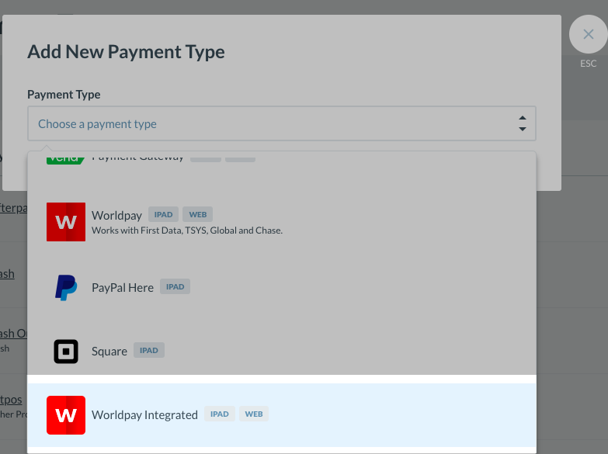Click the 'Add New Payment Type' heading
608x454 pixels.
pos(126,51)
